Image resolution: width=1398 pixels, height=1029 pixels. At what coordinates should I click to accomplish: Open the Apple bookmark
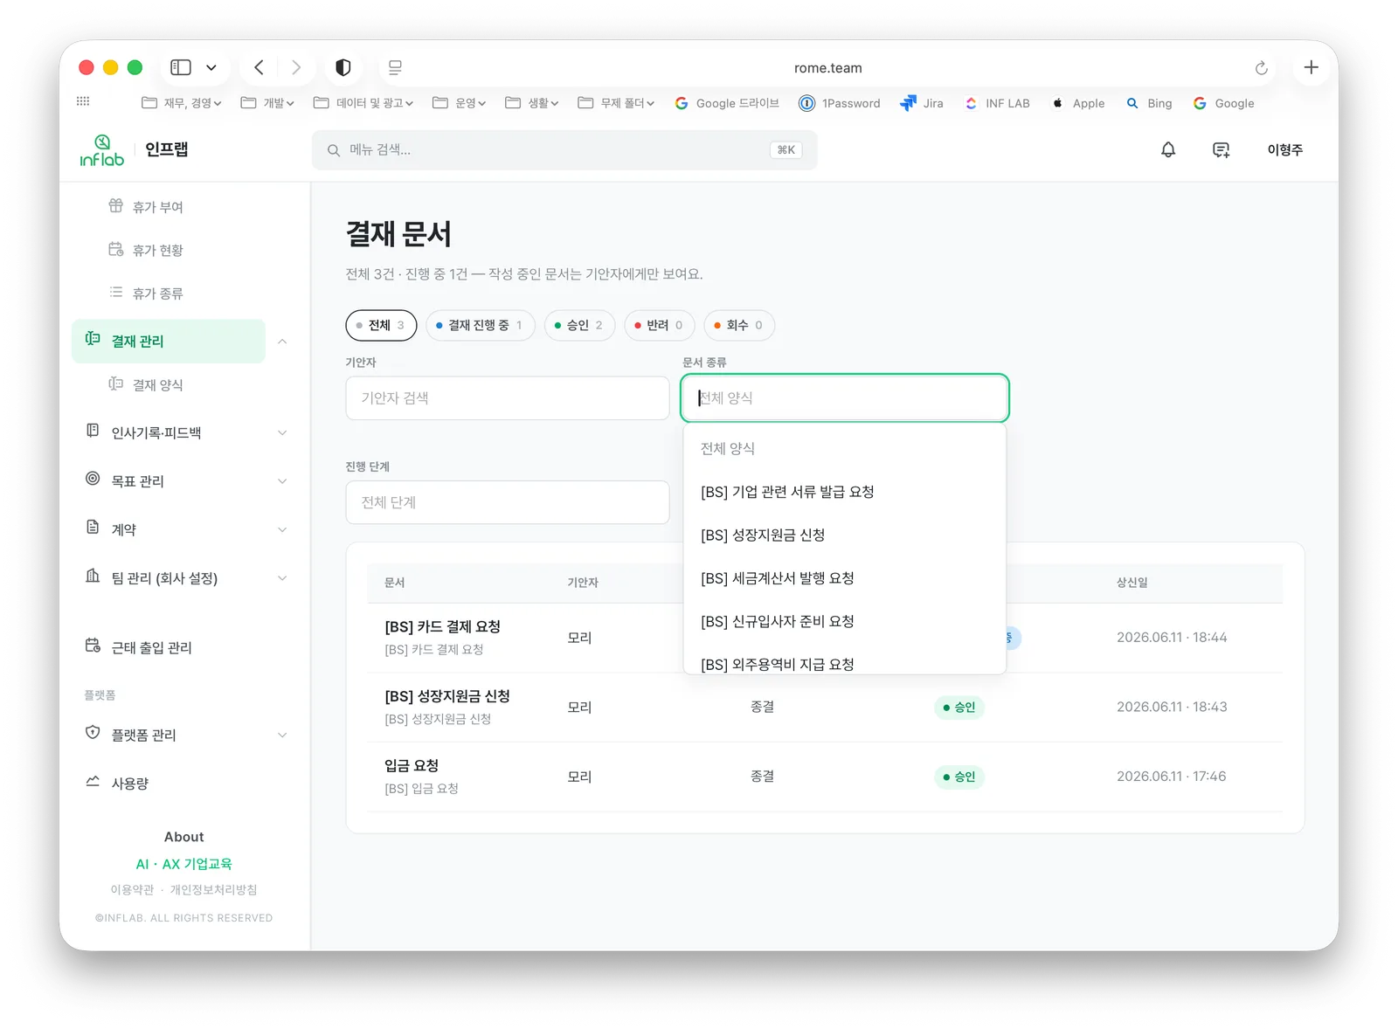click(1077, 103)
